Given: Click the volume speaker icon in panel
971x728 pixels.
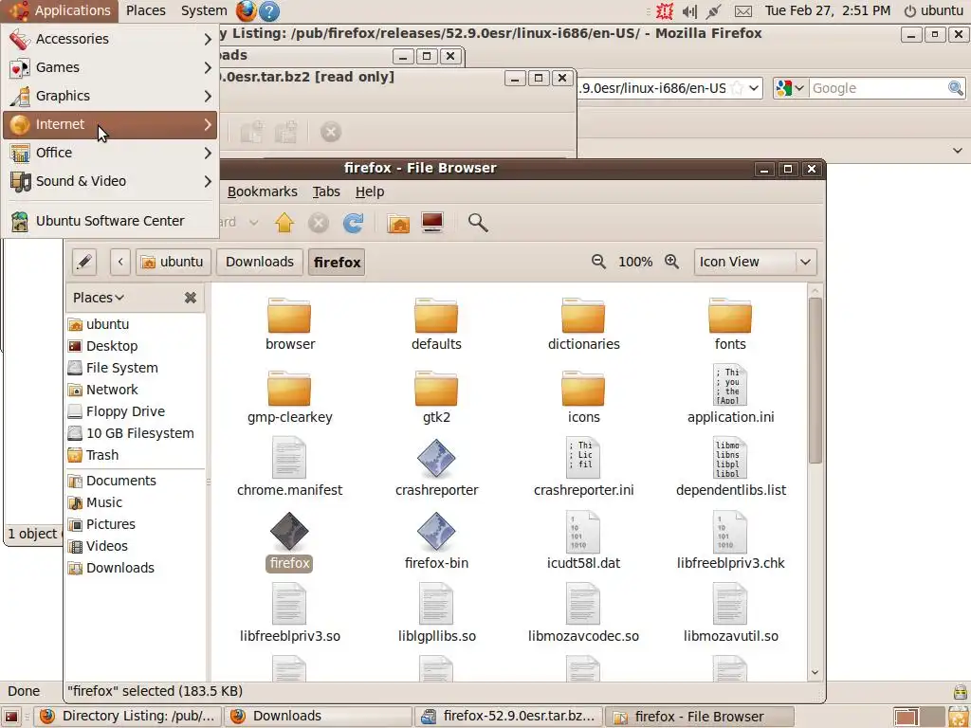Looking at the screenshot, I should point(689,11).
